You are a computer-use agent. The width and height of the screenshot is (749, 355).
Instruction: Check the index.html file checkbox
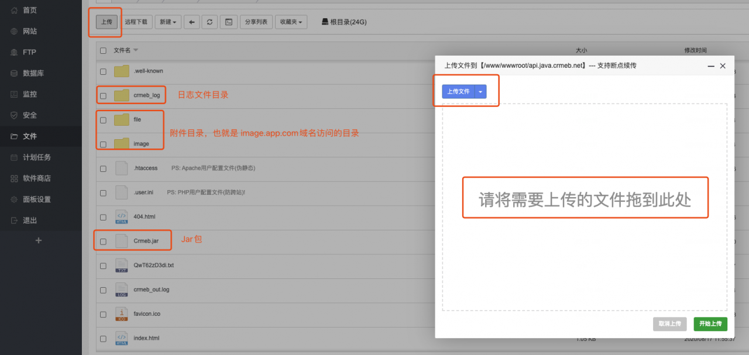pos(103,338)
